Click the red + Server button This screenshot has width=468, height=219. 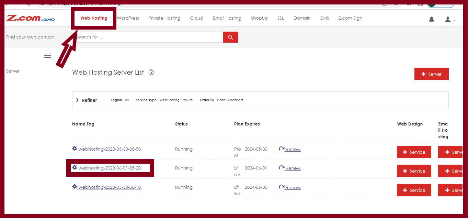[431, 74]
